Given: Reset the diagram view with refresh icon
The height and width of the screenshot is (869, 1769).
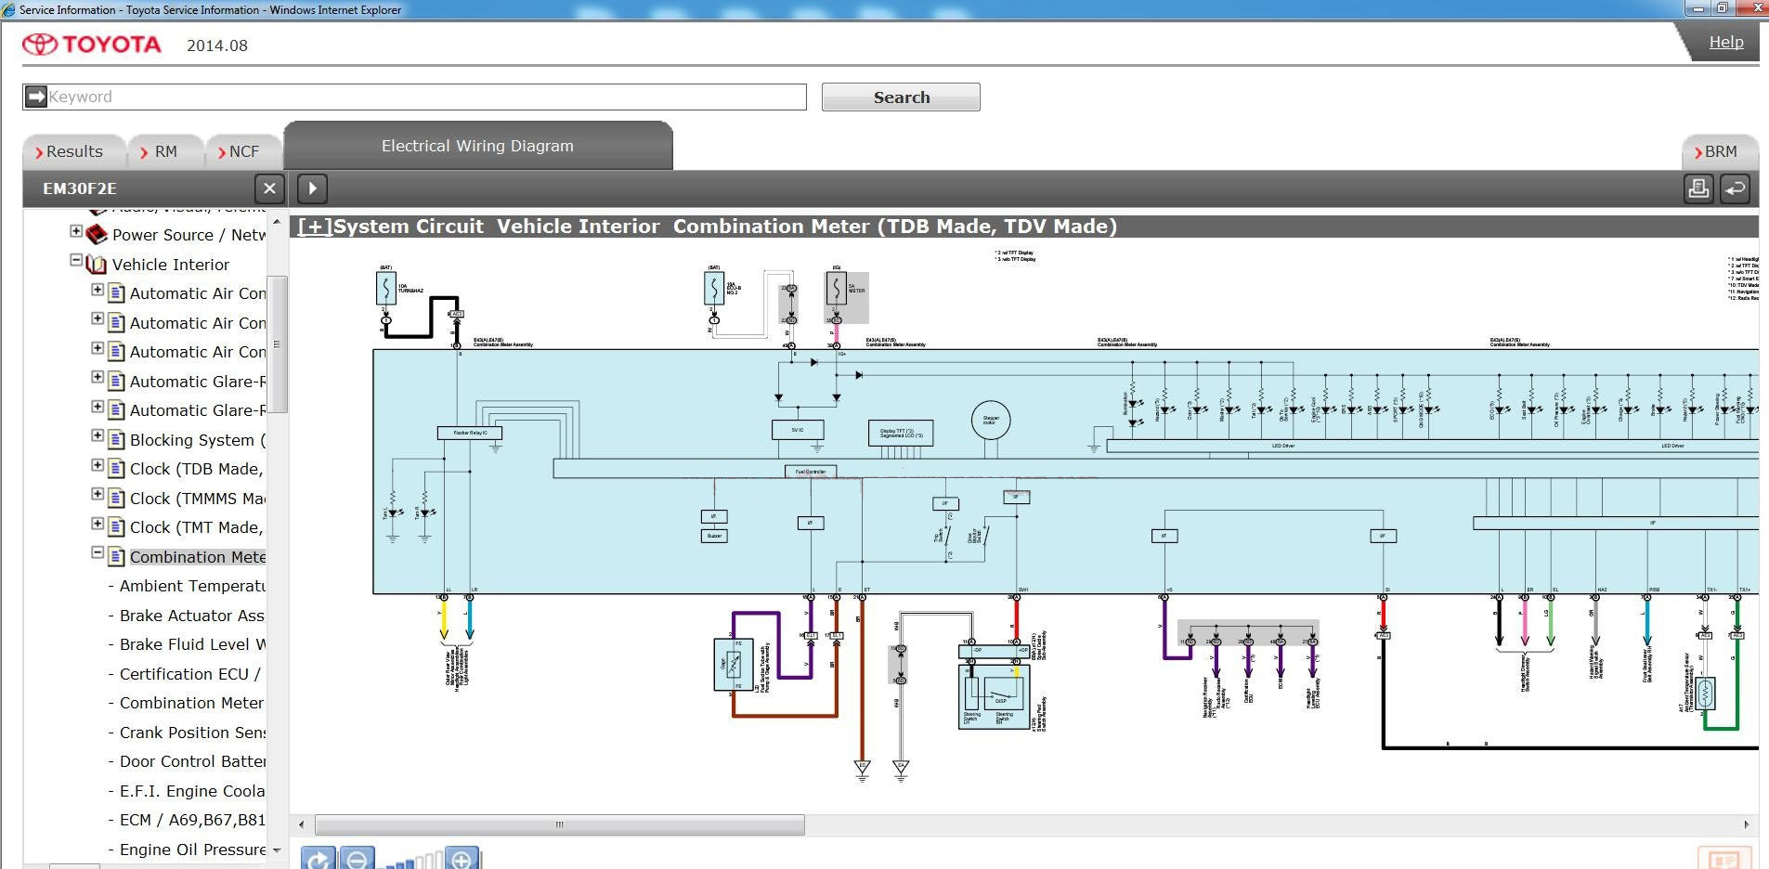Looking at the screenshot, I should click(x=318, y=858).
